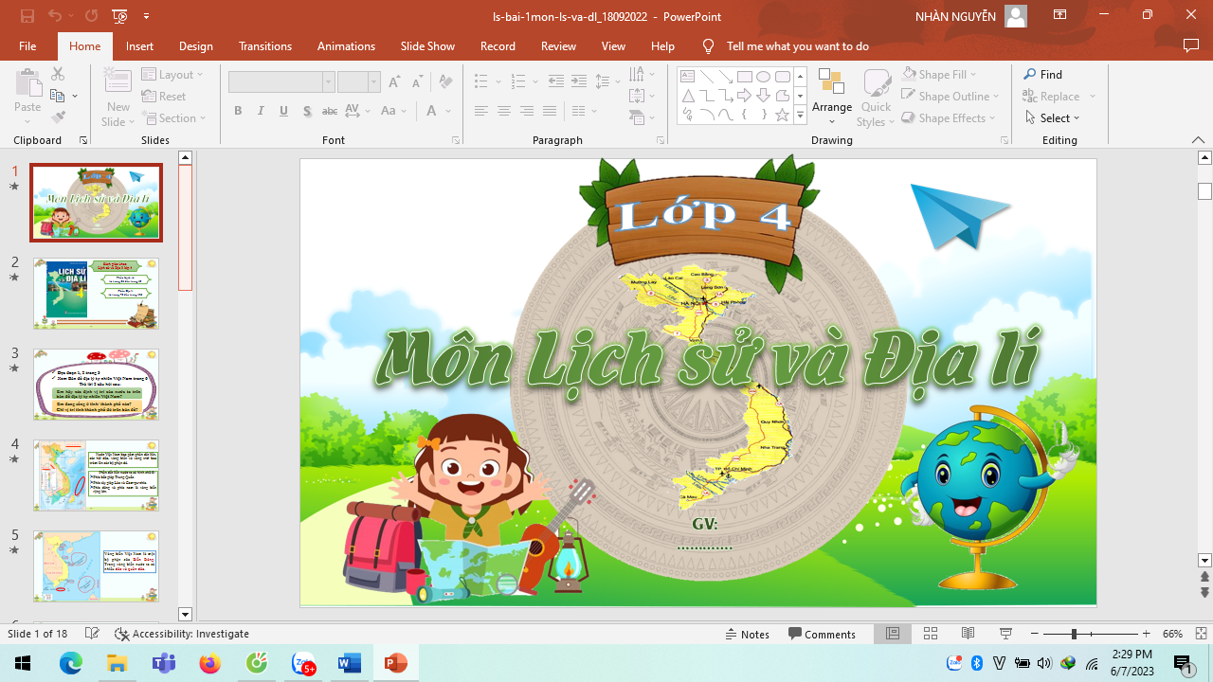Click Start From Beginning icon
1213x682 pixels.
pos(119,16)
